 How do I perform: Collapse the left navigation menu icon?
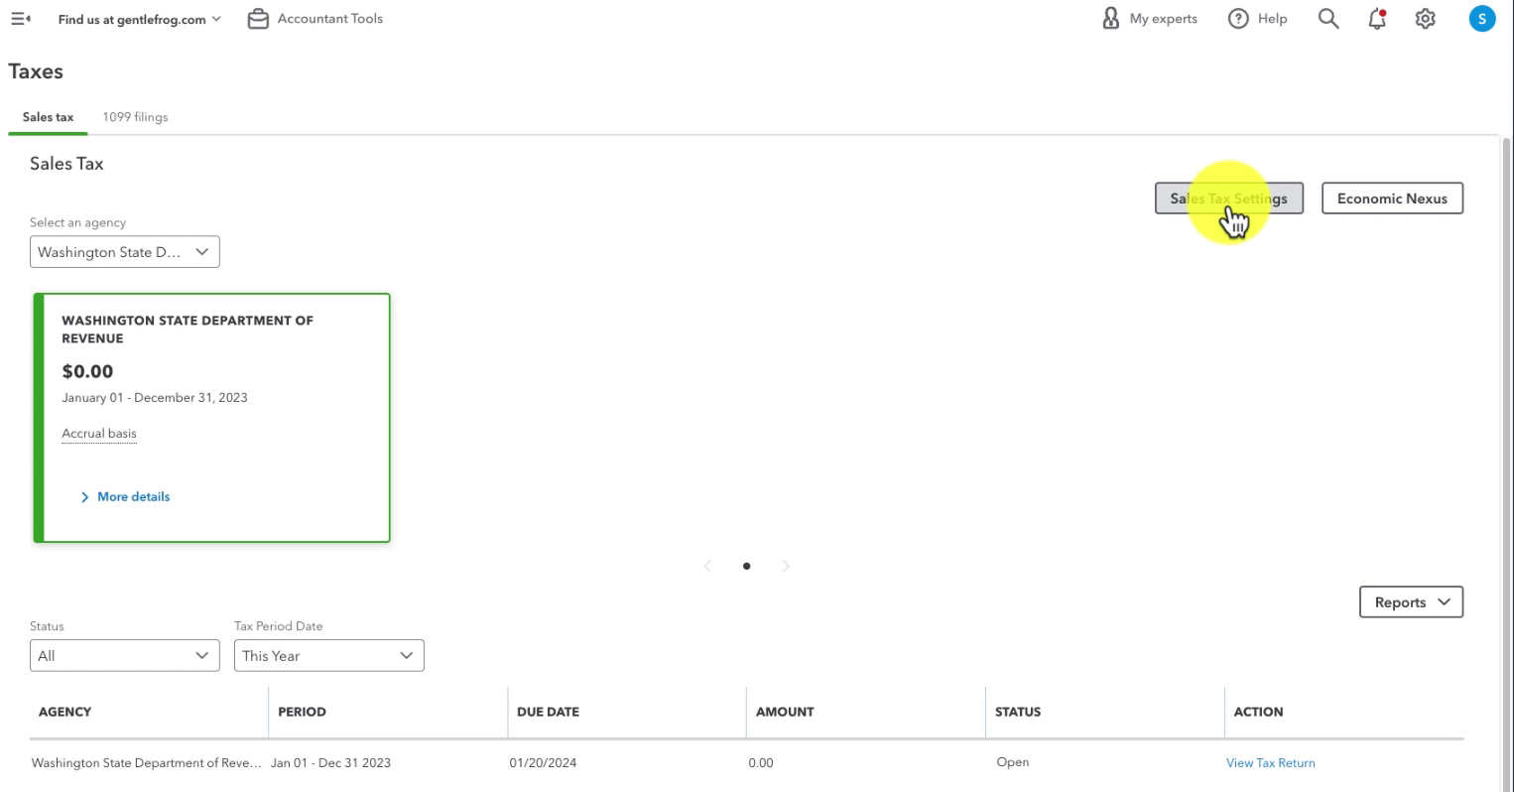pyautogui.click(x=20, y=19)
